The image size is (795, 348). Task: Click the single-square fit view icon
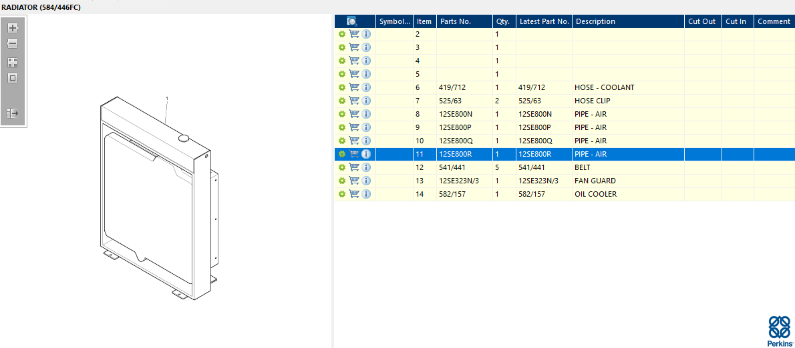pyautogui.click(x=13, y=78)
